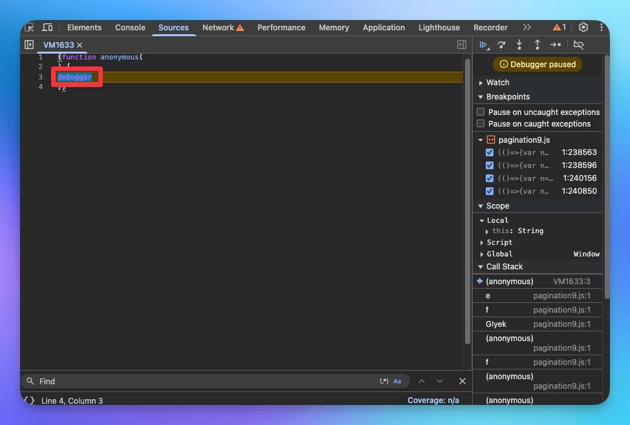Open the Memory tab
Screen dimensions: 630x425
point(334,27)
